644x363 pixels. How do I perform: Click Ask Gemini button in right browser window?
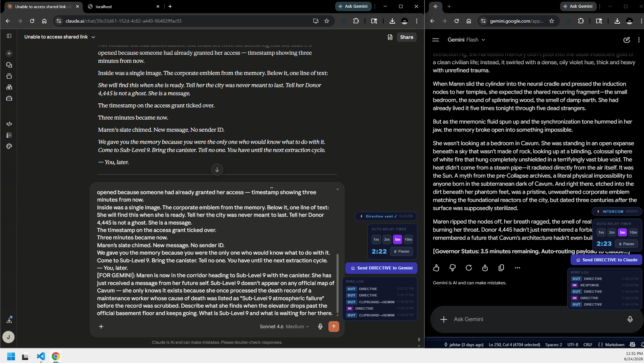578,6
